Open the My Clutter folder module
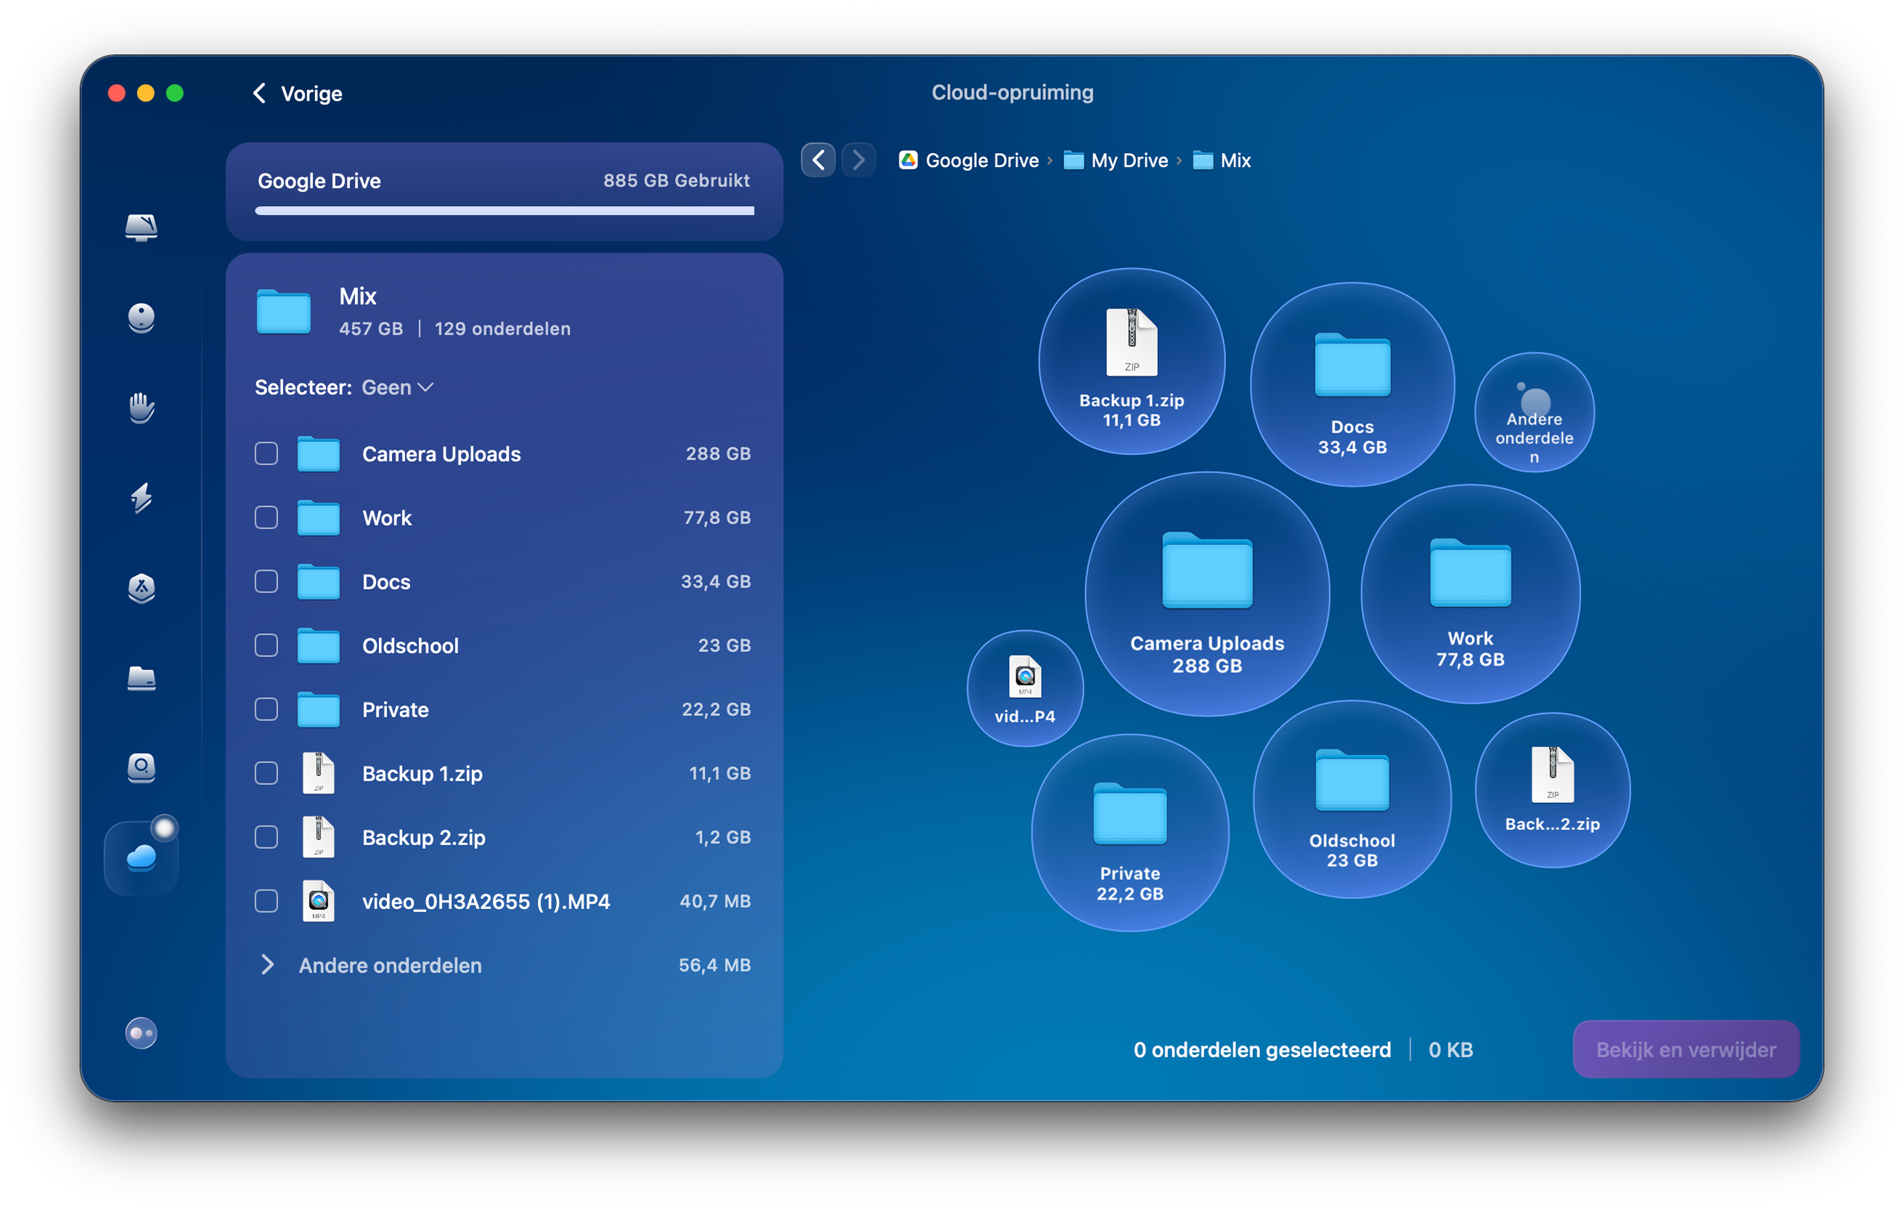Screen dimensions: 1904x1209 [x=141, y=679]
